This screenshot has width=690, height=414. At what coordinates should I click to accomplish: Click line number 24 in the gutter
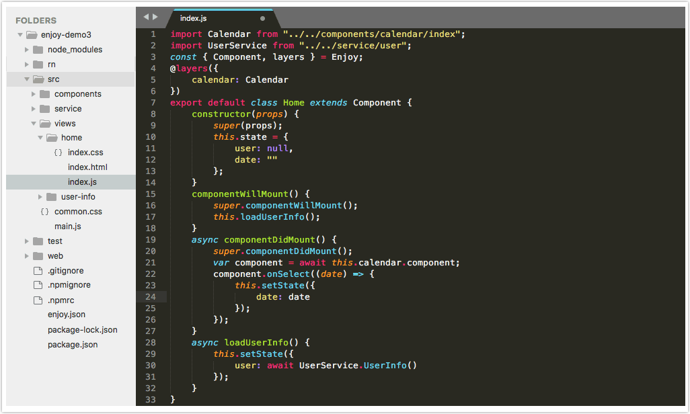click(x=151, y=296)
